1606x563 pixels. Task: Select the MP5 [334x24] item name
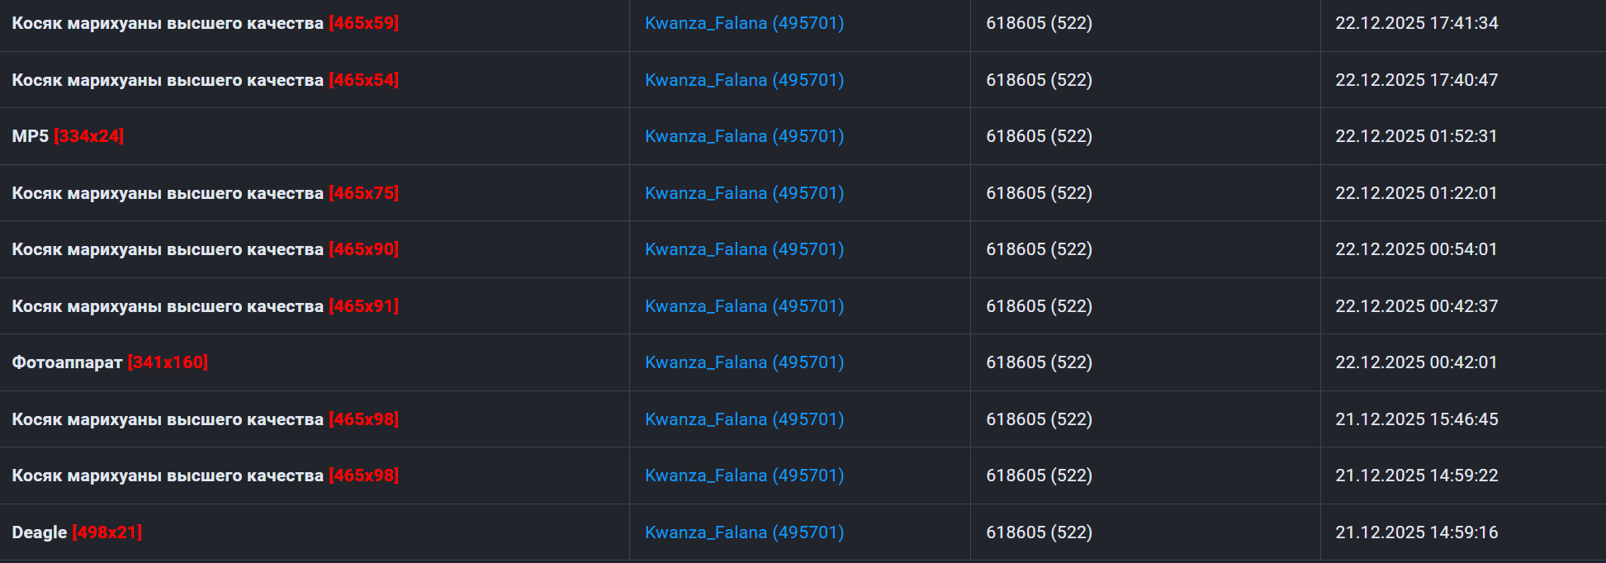pos(31,136)
